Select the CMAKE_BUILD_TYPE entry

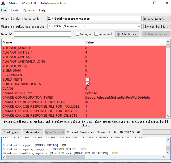point(18,93)
